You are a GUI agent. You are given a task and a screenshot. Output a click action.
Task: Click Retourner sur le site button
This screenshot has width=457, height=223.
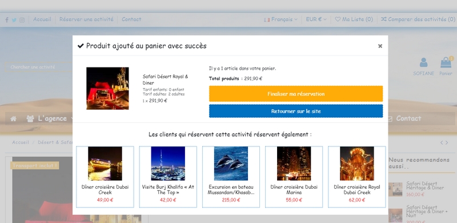click(x=296, y=111)
